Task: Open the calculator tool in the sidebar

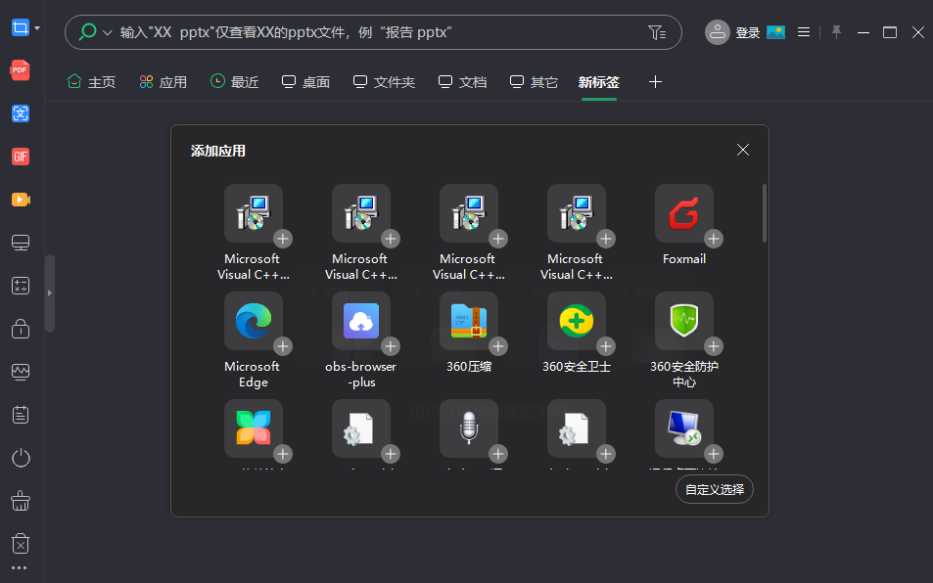Action: (x=21, y=286)
